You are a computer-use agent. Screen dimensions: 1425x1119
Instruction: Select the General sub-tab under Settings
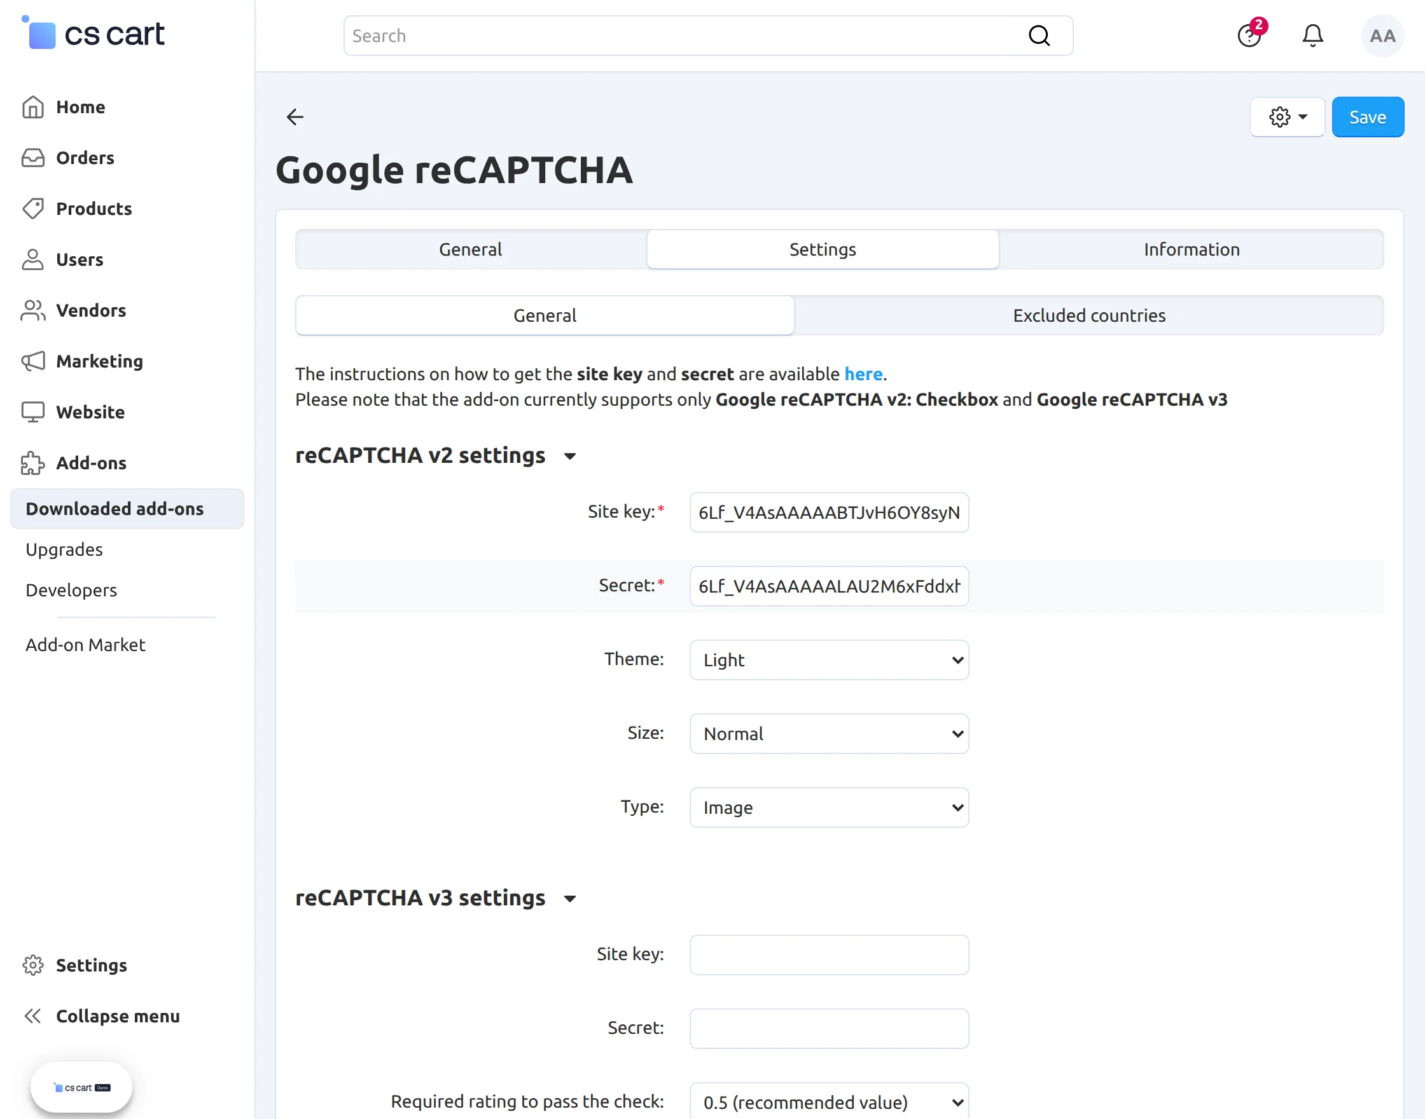[x=545, y=315]
